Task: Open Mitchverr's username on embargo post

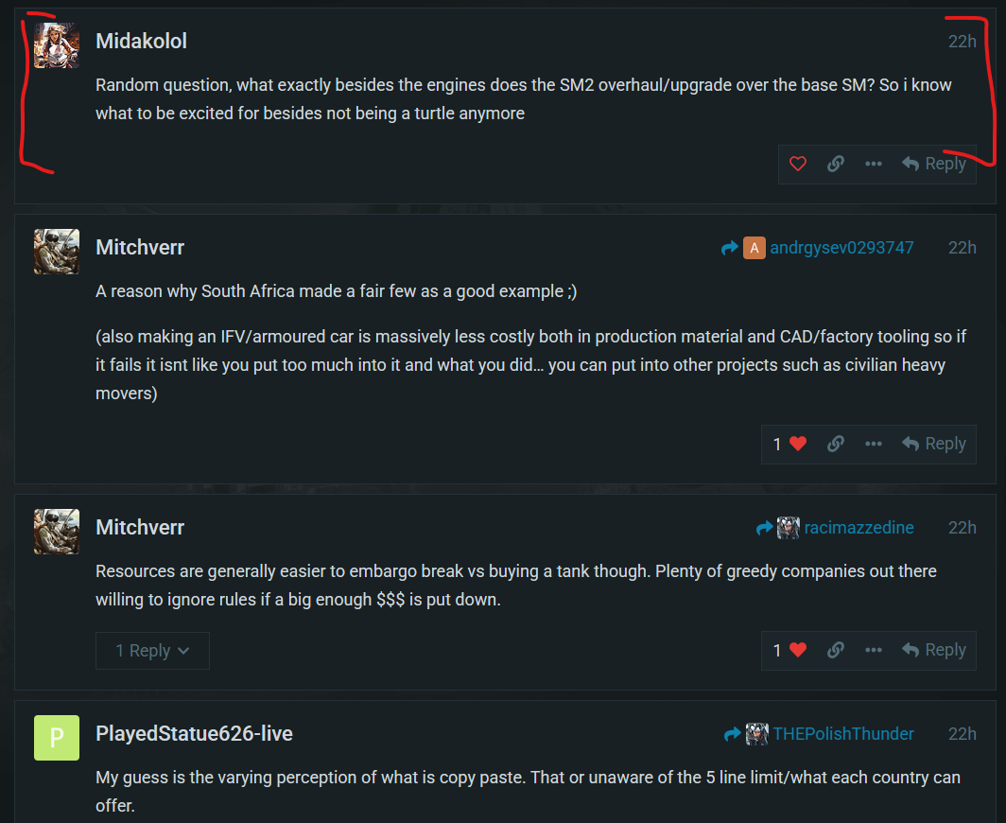Action: pos(140,528)
